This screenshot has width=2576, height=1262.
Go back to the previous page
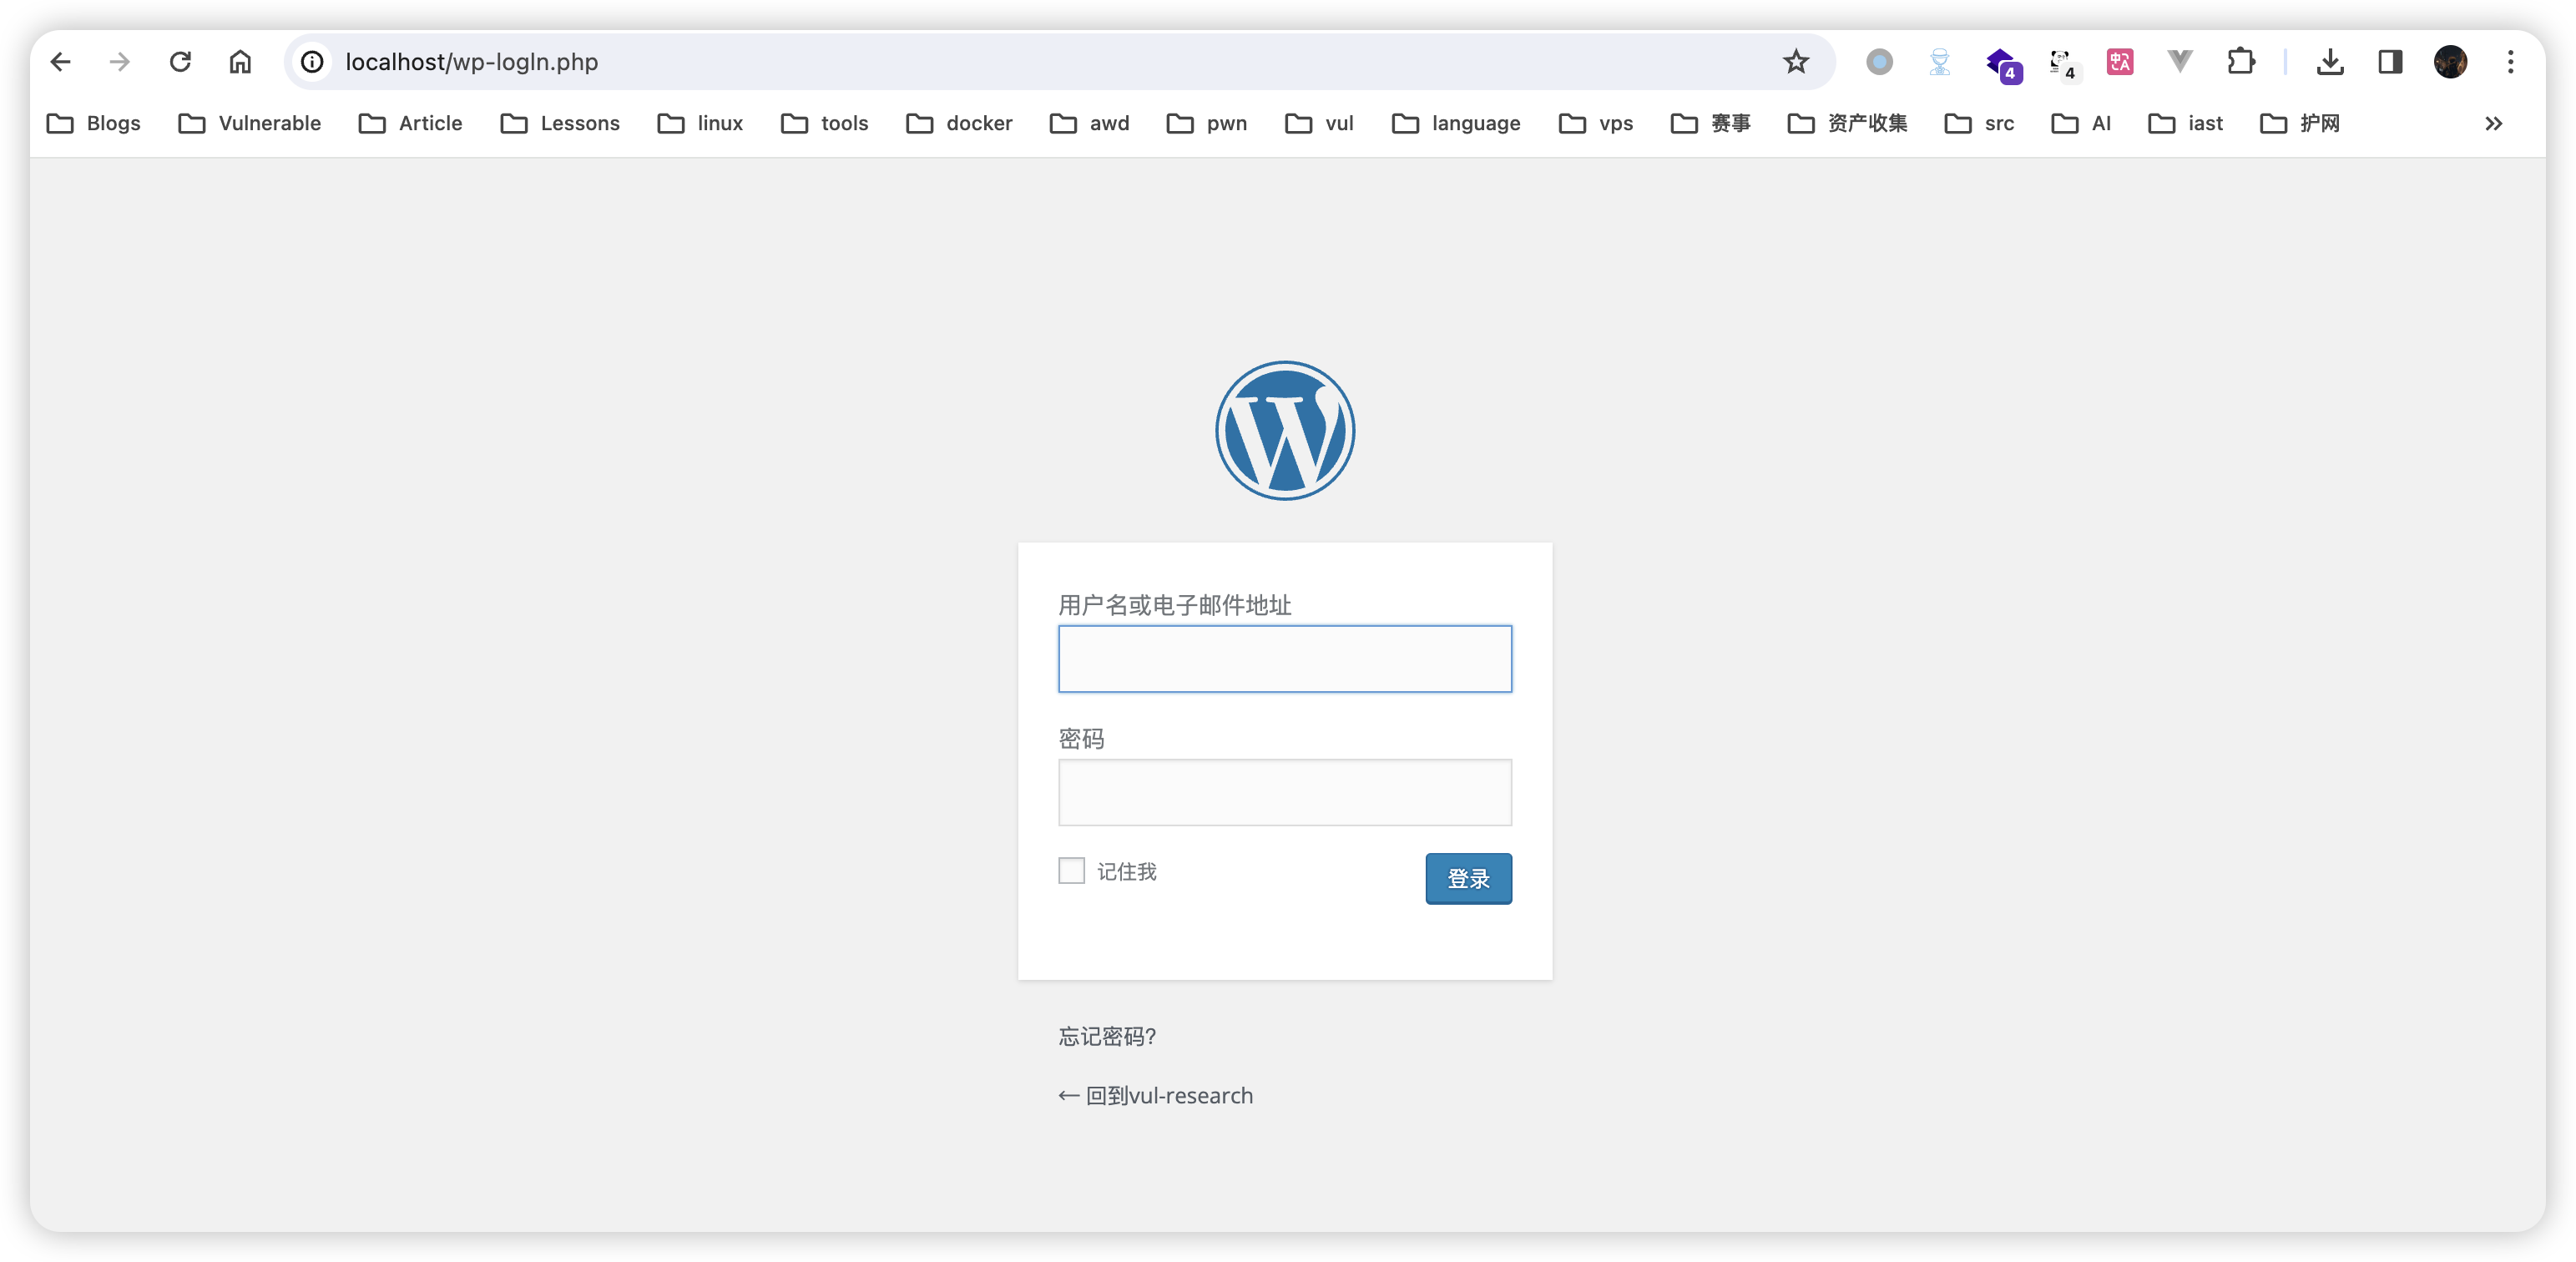(61, 62)
